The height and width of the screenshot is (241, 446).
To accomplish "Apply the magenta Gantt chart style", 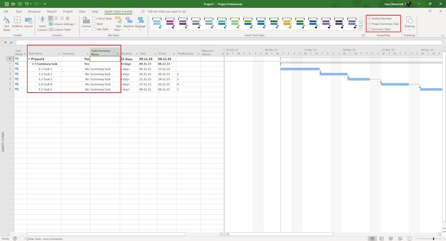I will 170,23.
